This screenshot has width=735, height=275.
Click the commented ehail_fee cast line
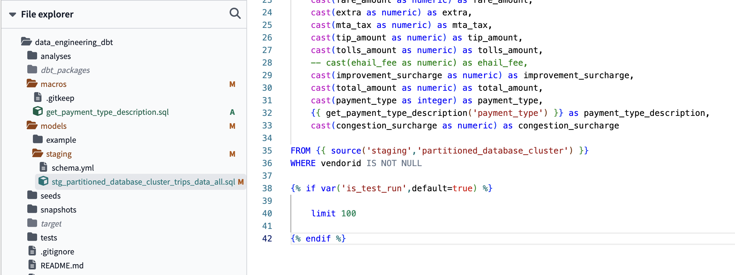click(x=419, y=62)
